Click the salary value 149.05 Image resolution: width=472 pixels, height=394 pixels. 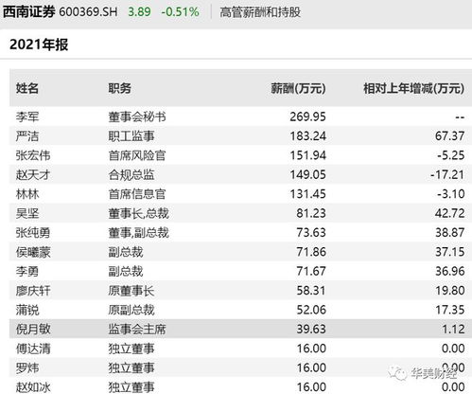[307, 174]
